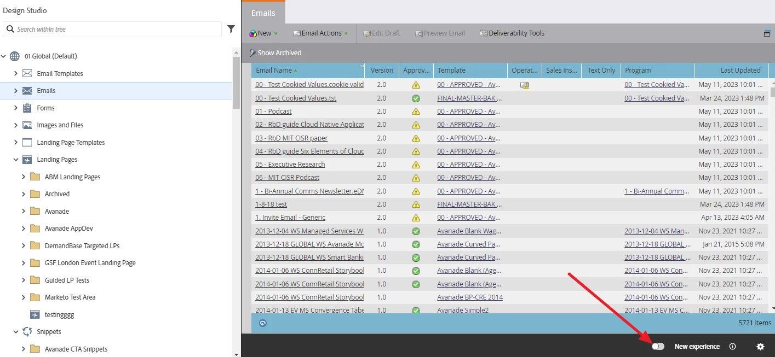Image resolution: width=775 pixels, height=357 pixels.
Task: Click the Snippets icon in tree
Action: click(27, 332)
